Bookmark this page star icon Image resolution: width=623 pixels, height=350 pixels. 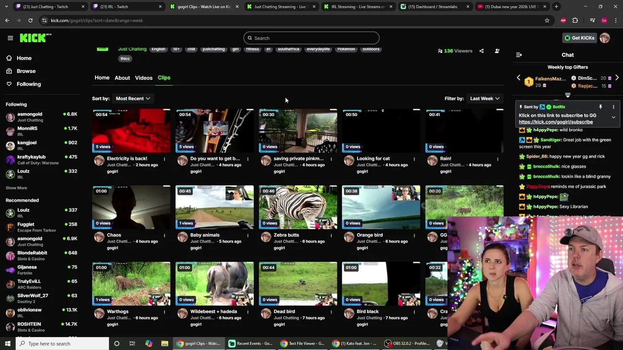point(547,20)
